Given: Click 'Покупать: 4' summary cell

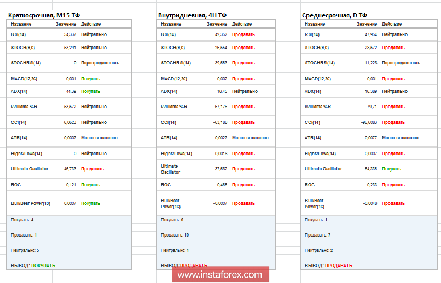Looking at the screenshot, I should [22, 220].
